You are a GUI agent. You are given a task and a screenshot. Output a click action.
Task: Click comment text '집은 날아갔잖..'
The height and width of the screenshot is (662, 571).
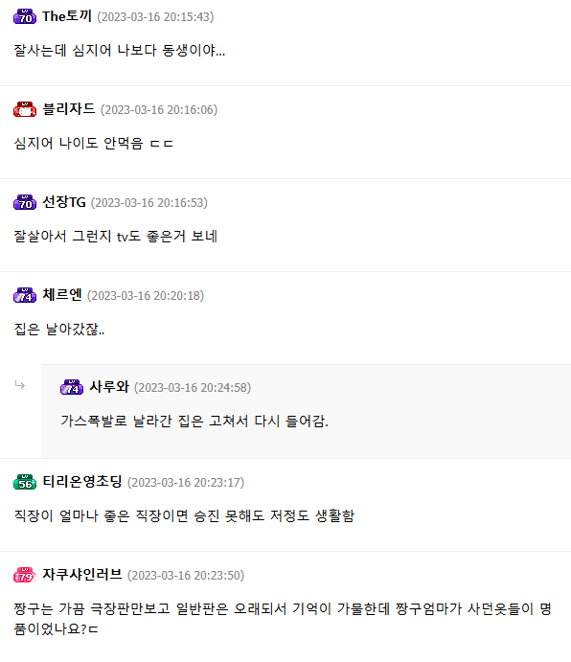pyautogui.click(x=59, y=329)
